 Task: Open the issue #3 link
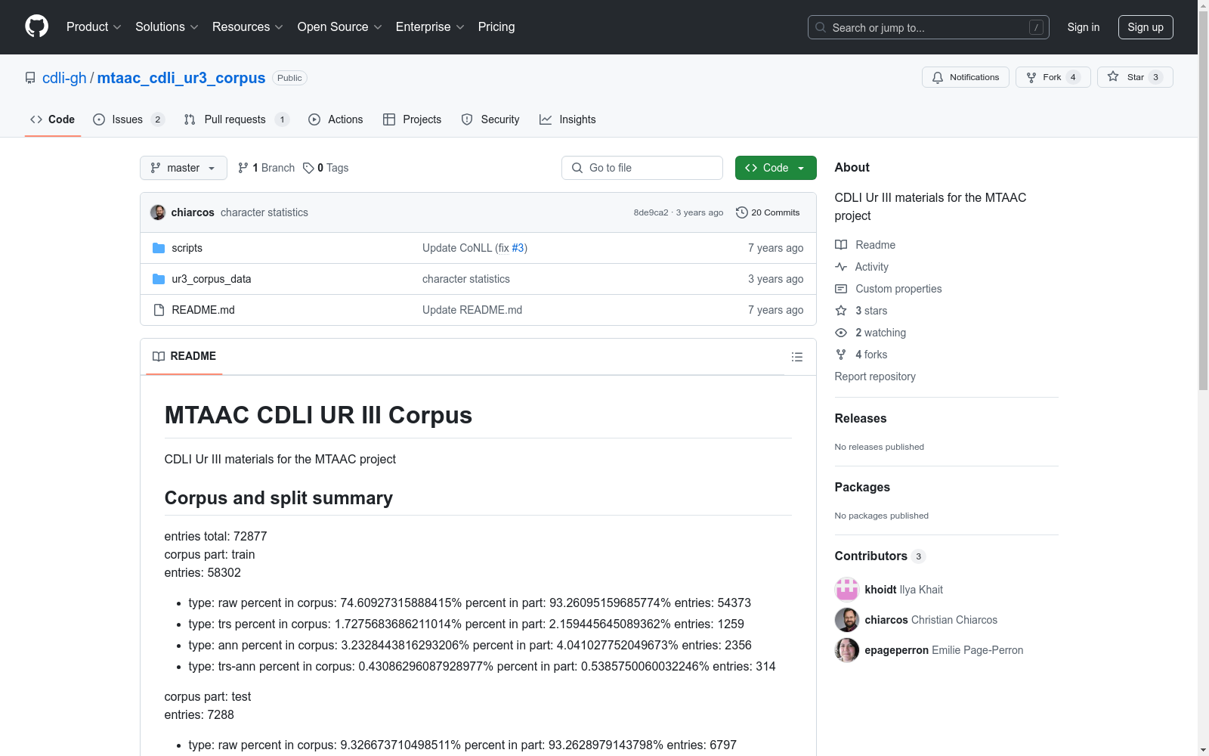coord(518,248)
